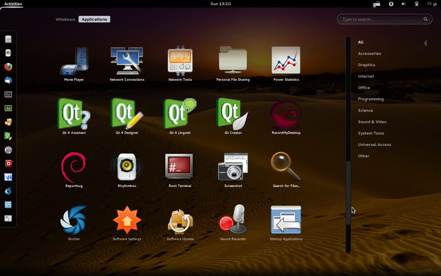Viewport: 441px width, 276px height.
Task: Click the Activities button
Action: point(13,4)
